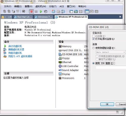Select the 使用物理驱动器 radio button
This screenshot has height=116, width=126.
pyautogui.click(x=93, y=48)
